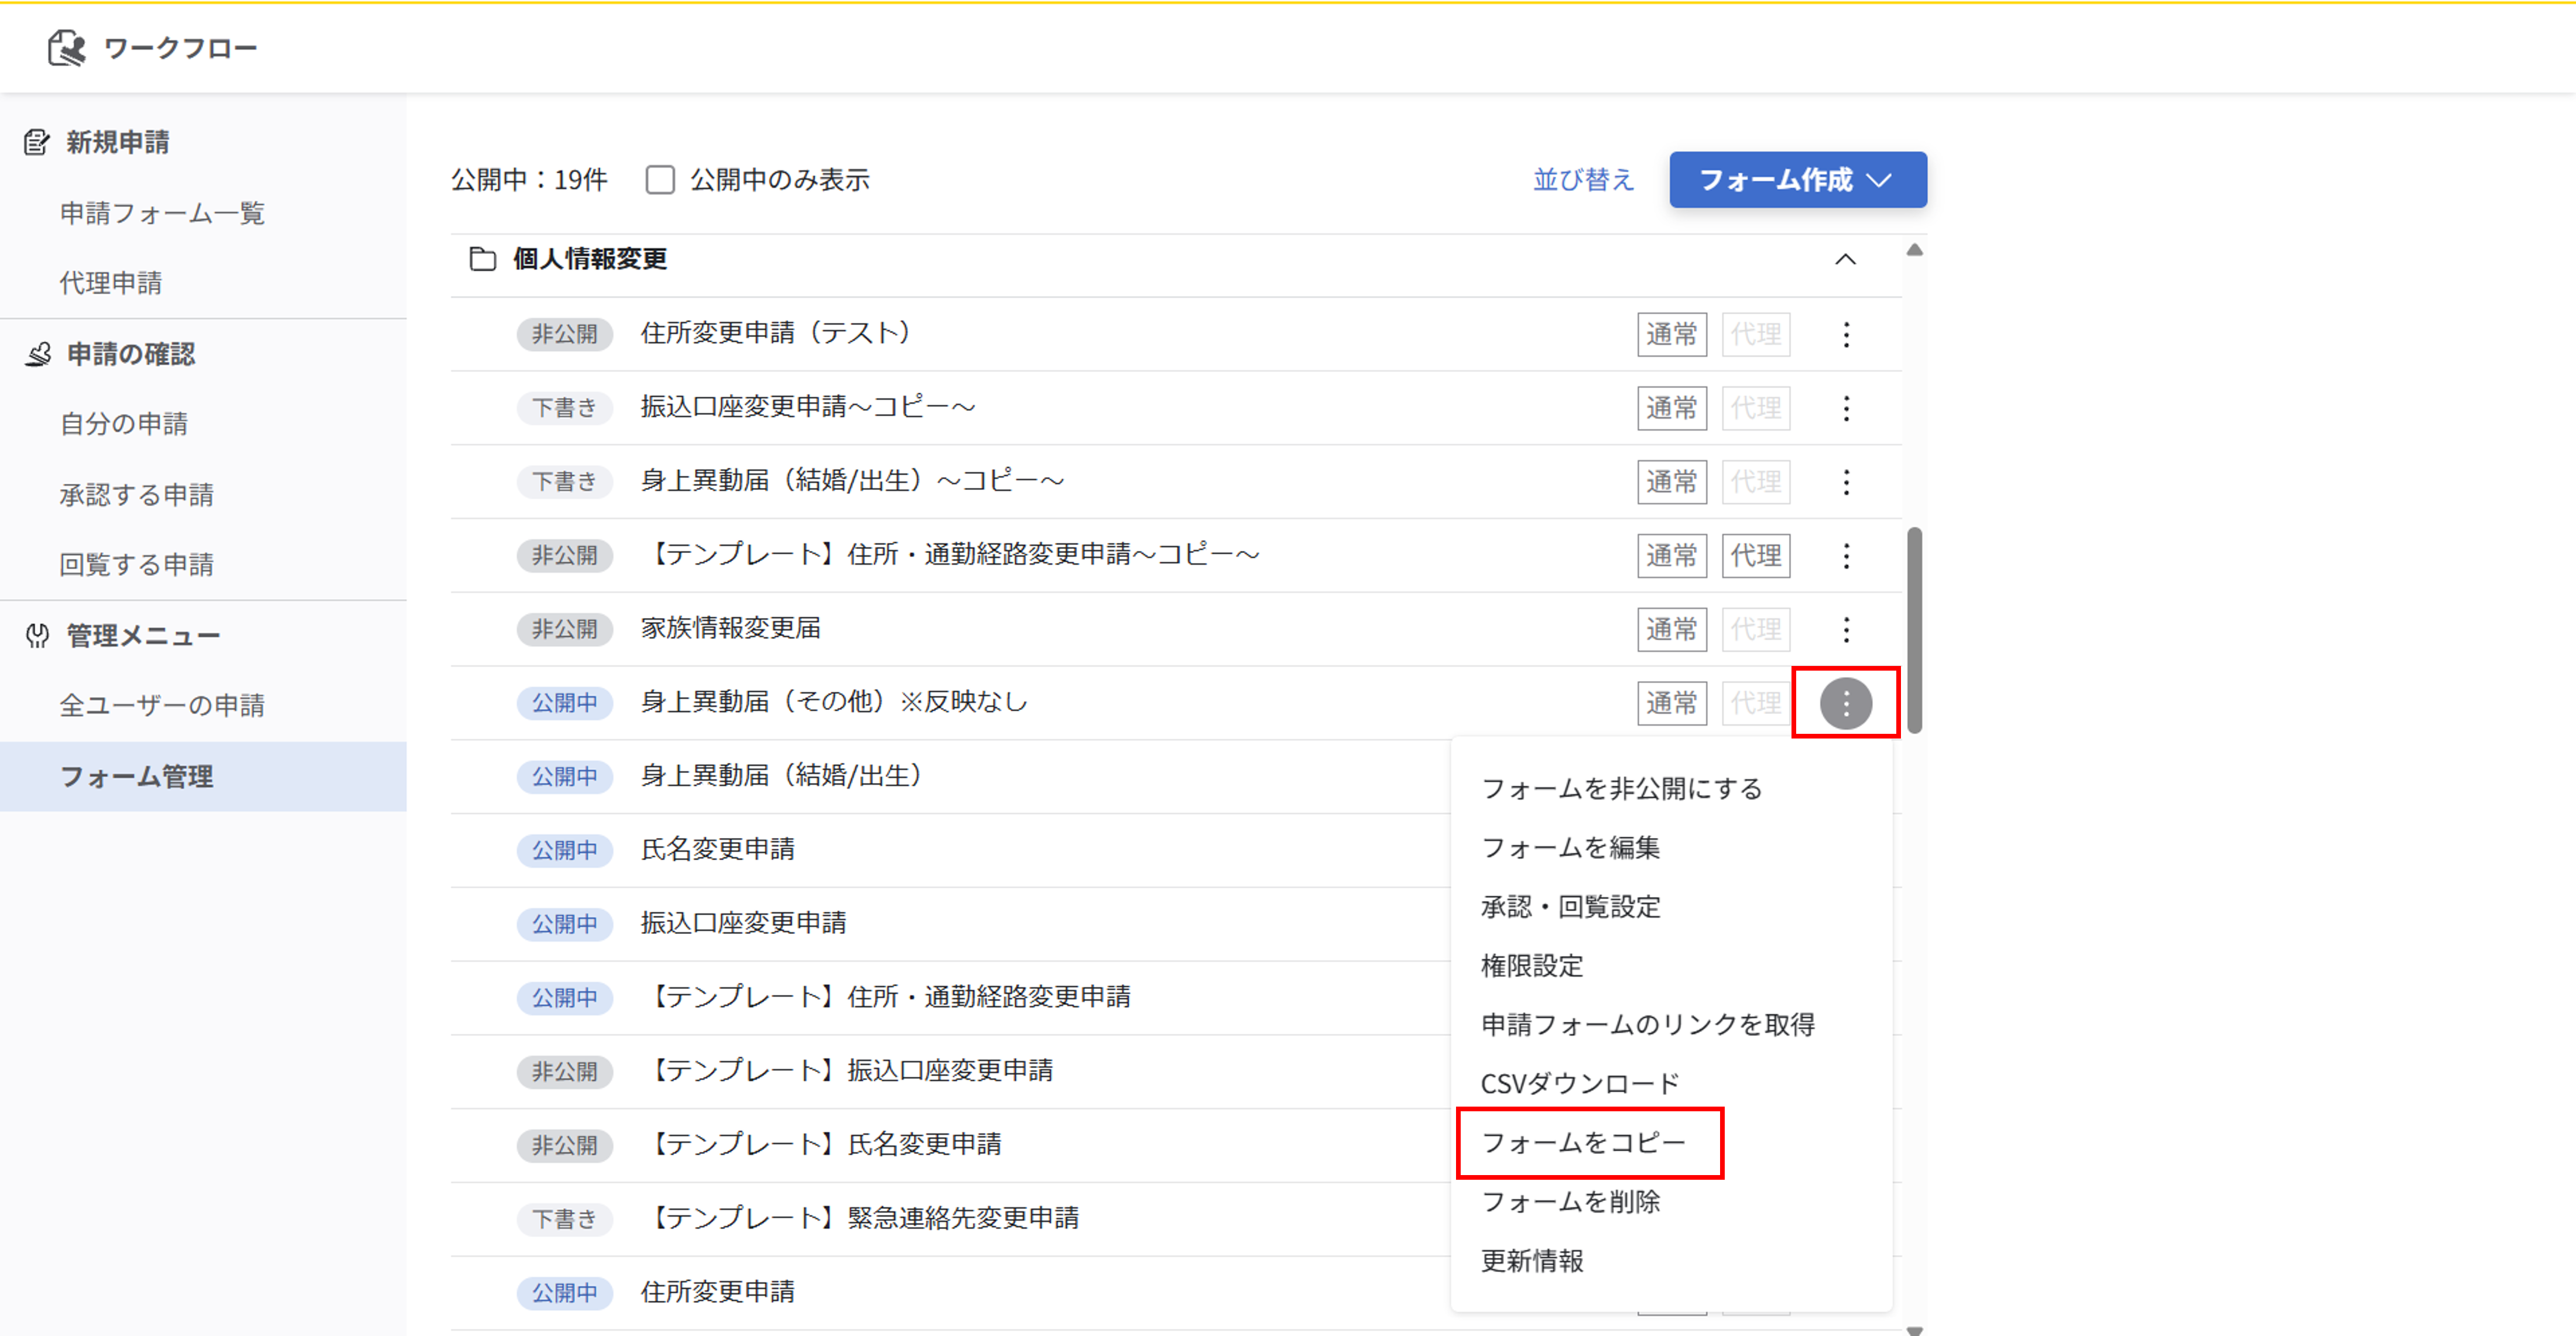Click 通常 button for 身上異動届（結婚/出生）～コピー～
Image resolution: width=2576 pixels, height=1336 pixels.
click(x=1671, y=482)
